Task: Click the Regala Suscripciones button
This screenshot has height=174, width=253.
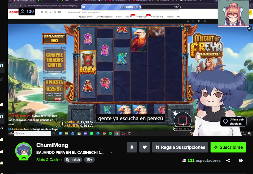Action: click(x=180, y=147)
